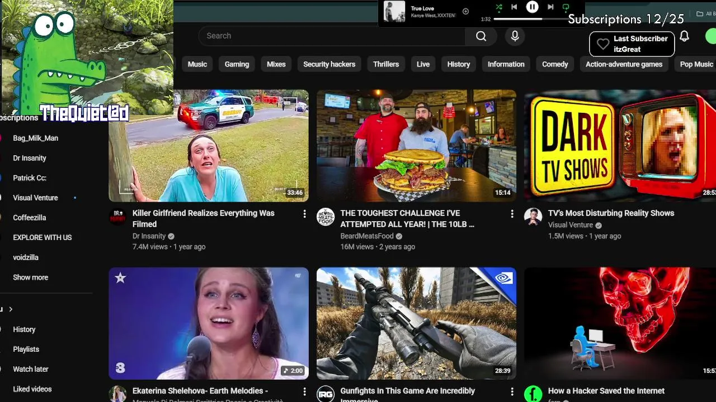Select the Security hackers chip
This screenshot has height=402, width=716.
329,64
